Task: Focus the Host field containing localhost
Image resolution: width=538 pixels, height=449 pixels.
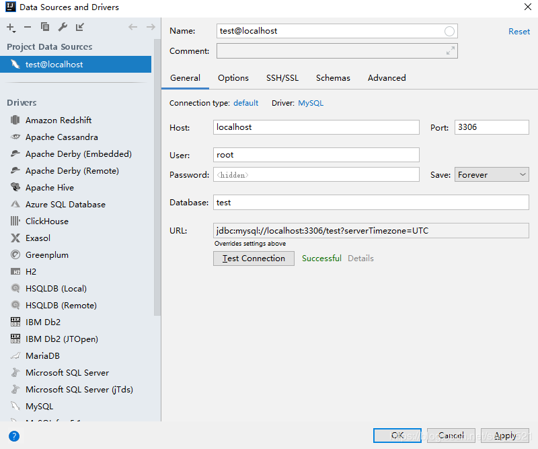Action: tap(316, 127)
